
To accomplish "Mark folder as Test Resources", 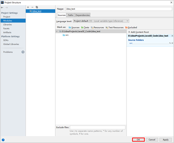I will point(115,27).
